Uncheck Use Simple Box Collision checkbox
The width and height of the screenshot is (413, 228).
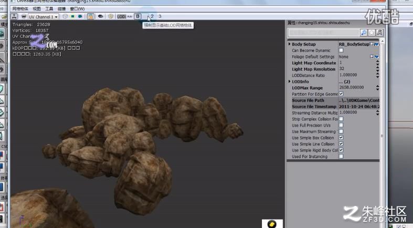(341, 138)
